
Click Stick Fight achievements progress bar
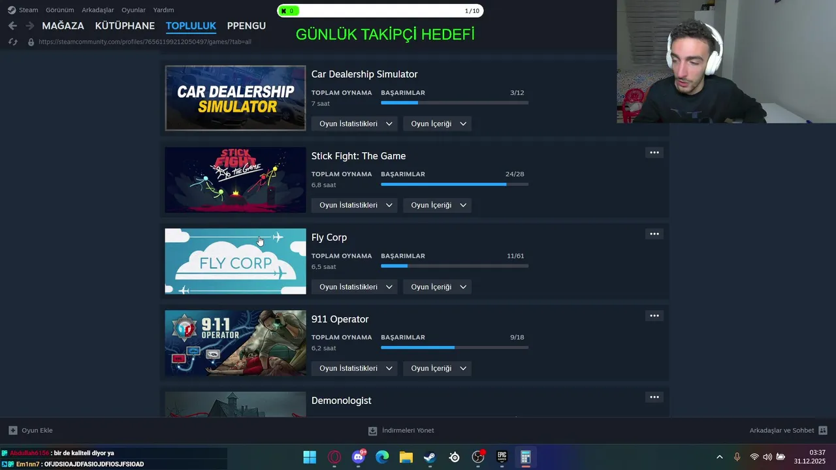455,184
